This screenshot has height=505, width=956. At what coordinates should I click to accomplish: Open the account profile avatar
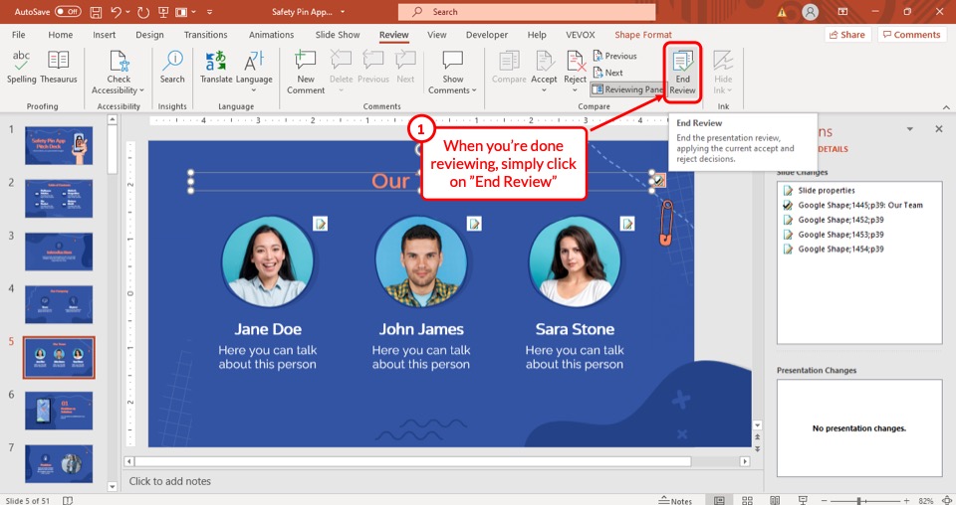(810, 12)
